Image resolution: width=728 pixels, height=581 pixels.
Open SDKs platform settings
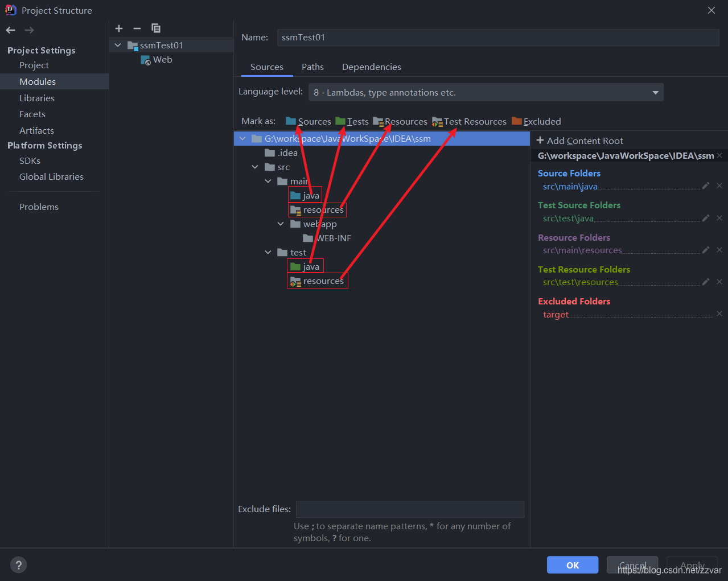coord(30,161)
